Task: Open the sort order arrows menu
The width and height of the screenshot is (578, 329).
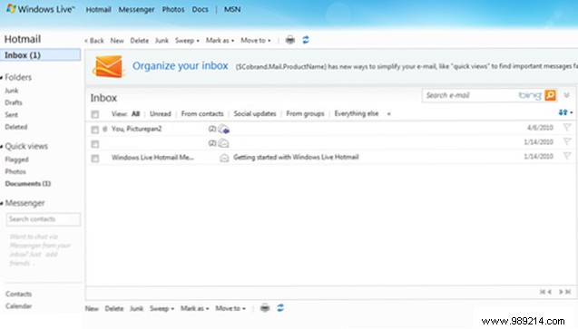Action: pyautogui.click(x=565, y=112)
